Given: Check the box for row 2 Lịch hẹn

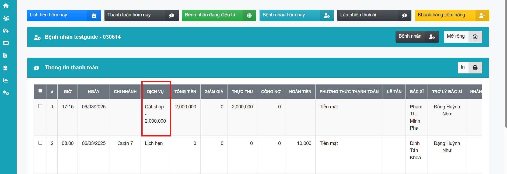Looking at the screenshot, I should pos(40,143).
